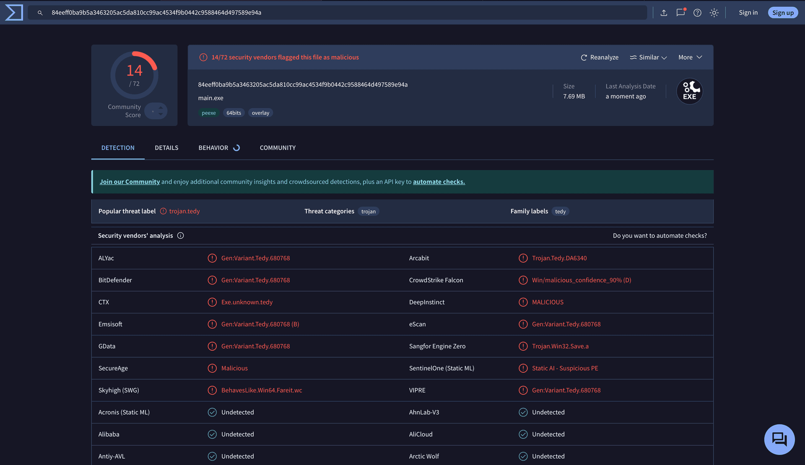This screenshot has height=465, width=805.
Task: Click the Join our Community link
Action: (x=130, y=182)
